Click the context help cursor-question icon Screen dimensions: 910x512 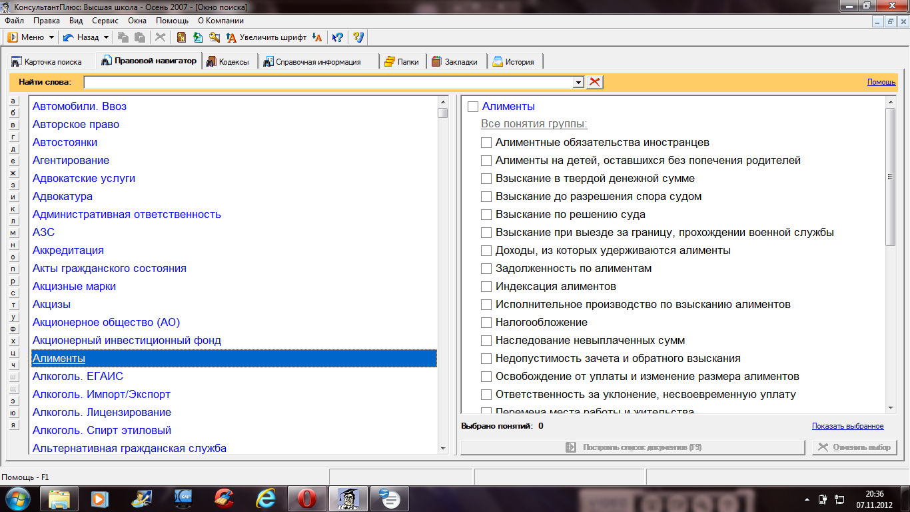point(338,37)
